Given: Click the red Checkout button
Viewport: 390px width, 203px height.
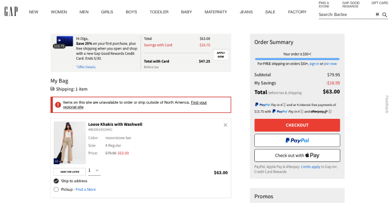Looking at the screenshot, I should pos(297,125).
